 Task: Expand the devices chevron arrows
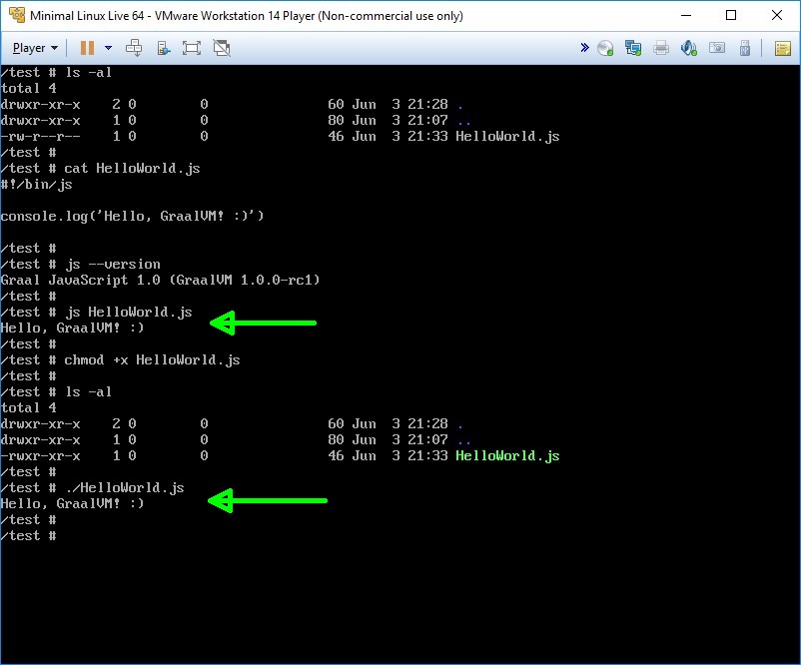click(x=584, y=48)
